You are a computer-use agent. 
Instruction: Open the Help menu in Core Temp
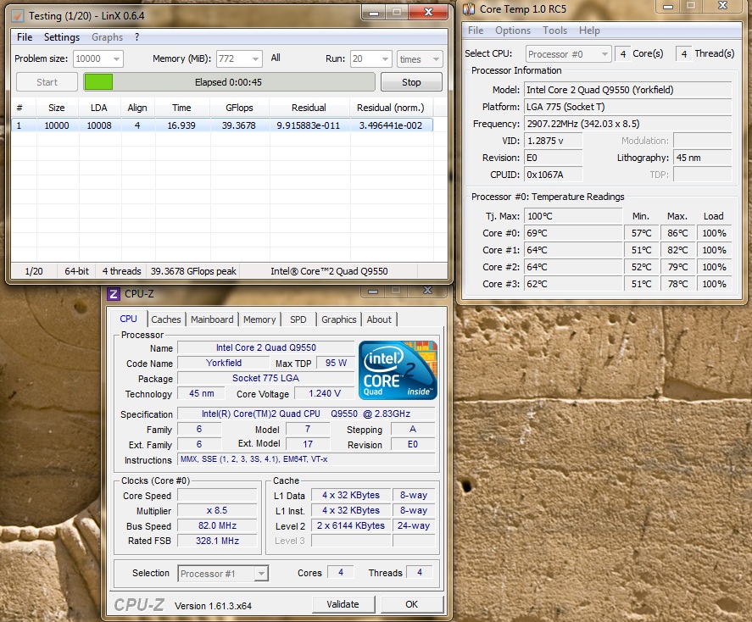589,31
